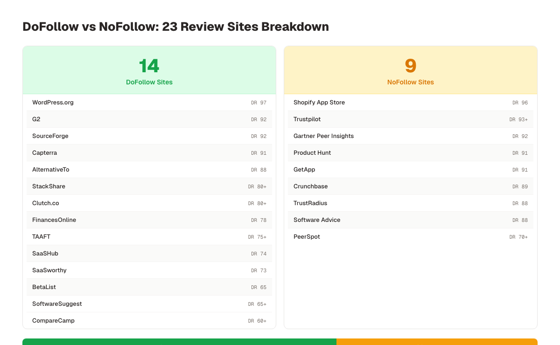Select the Capterra row

(x=149, y=153)
